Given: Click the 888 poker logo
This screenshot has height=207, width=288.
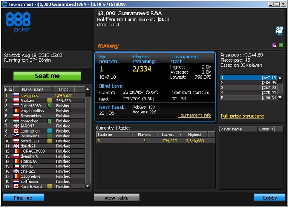Looking at the screenshot, I should tap(18, 22).
